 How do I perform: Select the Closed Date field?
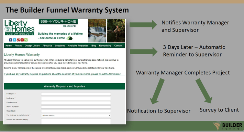(x=76, y=111)
